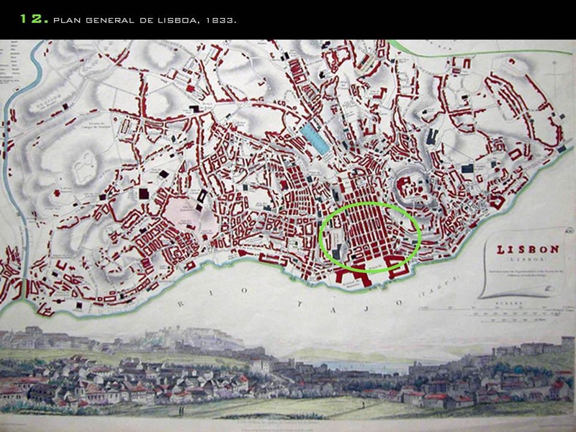Click the '(LISBOA)' subtitle under LISBON
This screenshot has height=432, width=576.
(528, 259)
